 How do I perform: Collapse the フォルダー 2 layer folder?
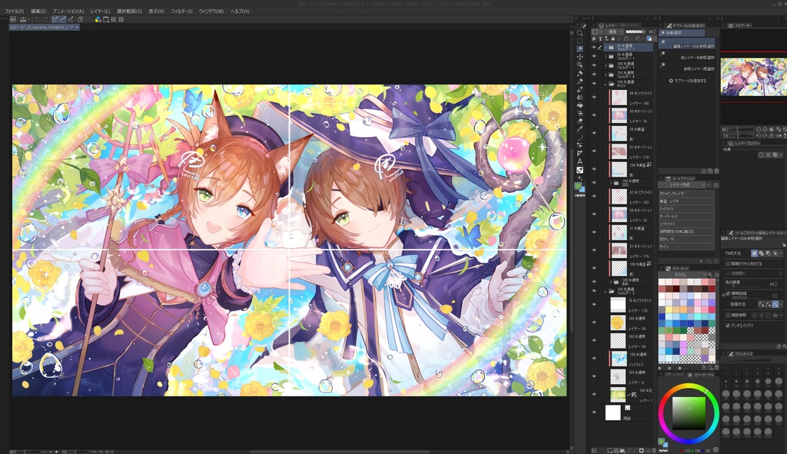tap(606, 290)
